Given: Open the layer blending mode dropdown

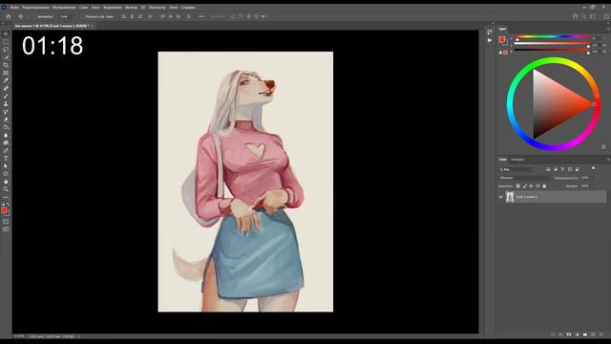Looking at the screenshot, I should pyautogui.click(x=524, y=178).
